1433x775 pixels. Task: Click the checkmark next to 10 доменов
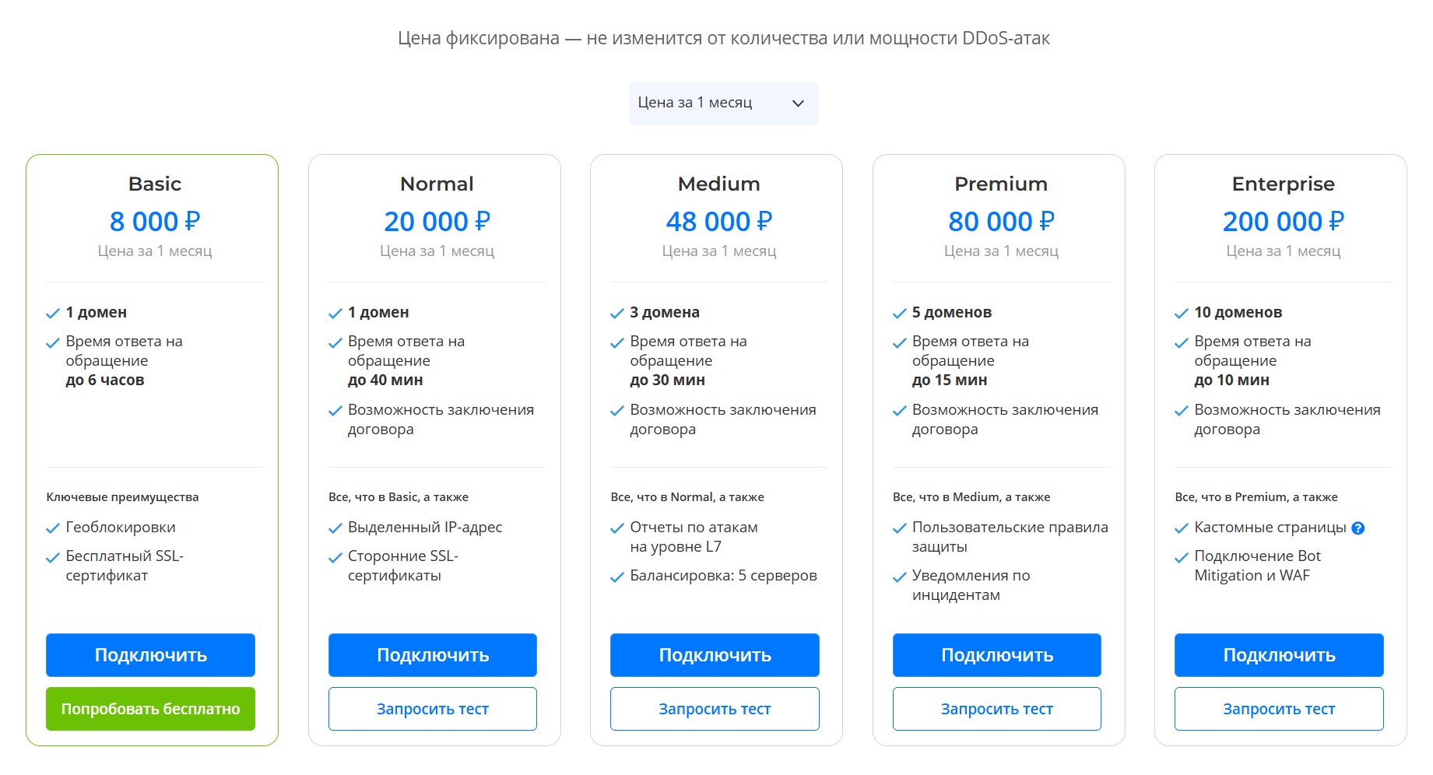click(1182, 314)
